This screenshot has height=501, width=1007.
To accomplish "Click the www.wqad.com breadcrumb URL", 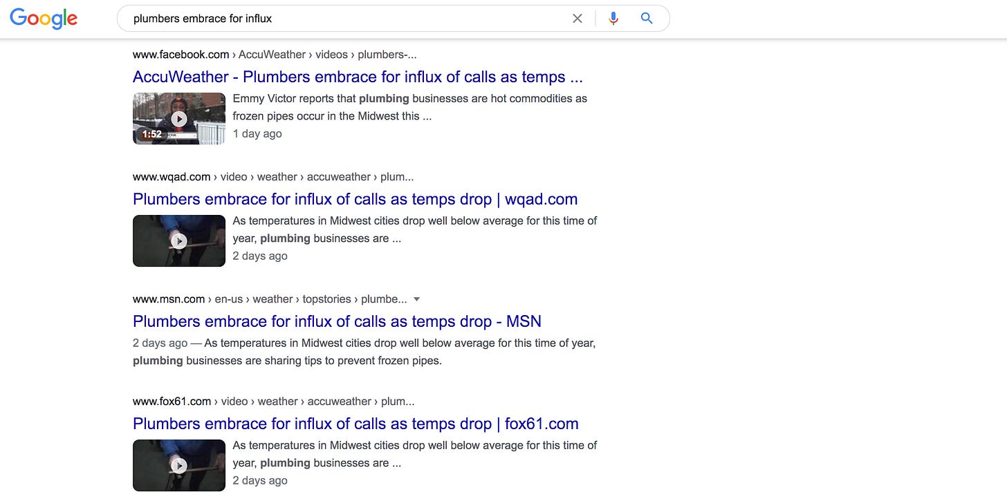I will 273,177.
